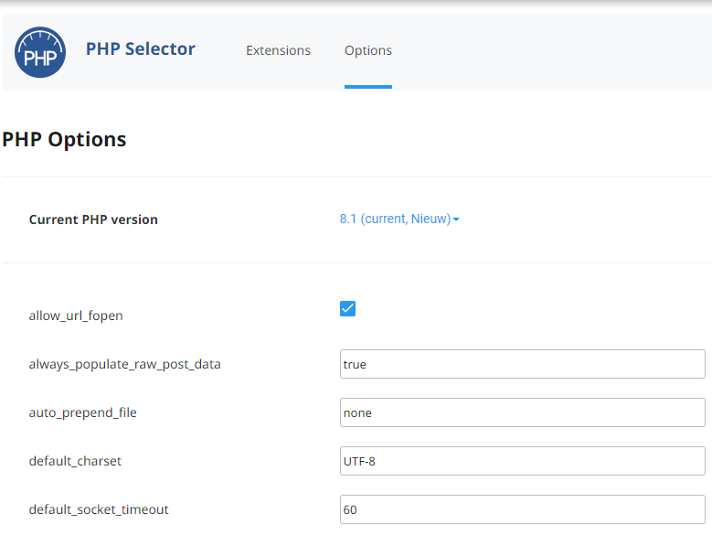Image resolution: width=712 pixels, height=535 pixels.
Task: Click the auto_prepend_file label text
Action: click(82, 412)
